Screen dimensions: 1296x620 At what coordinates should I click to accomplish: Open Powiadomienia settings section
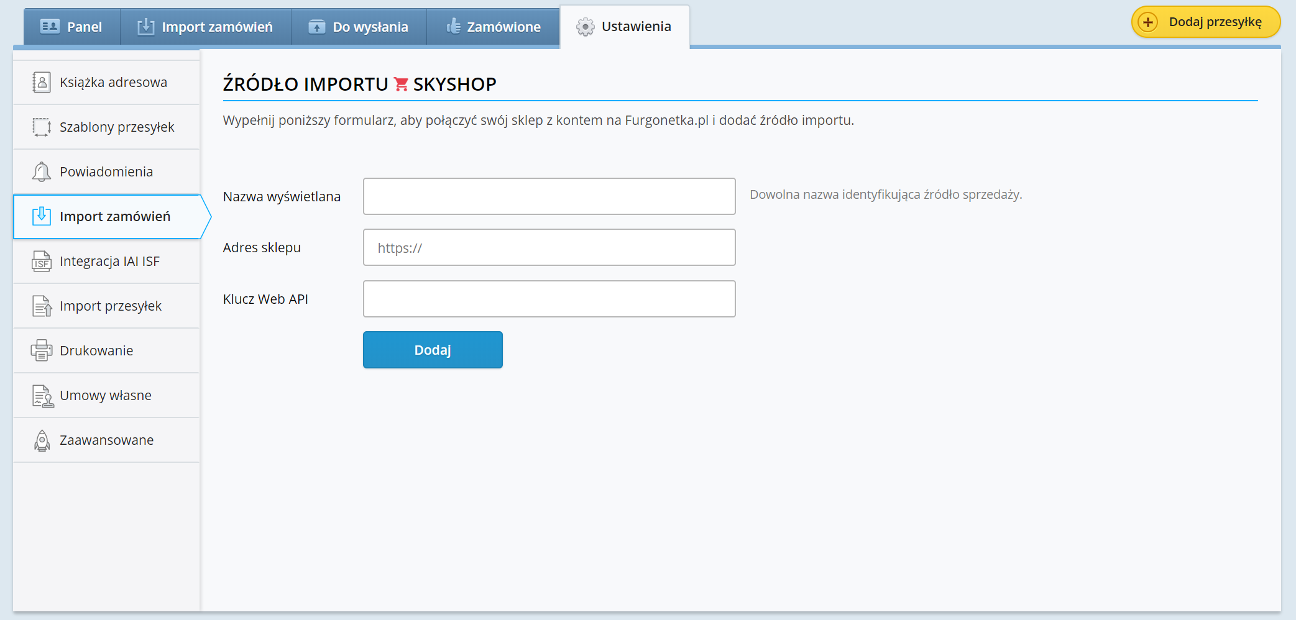(x=106, y=171)
